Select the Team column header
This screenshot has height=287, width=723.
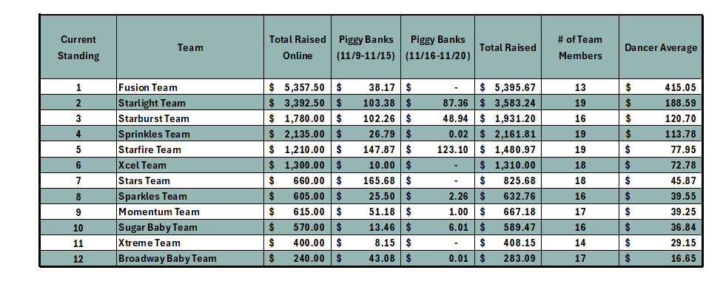pos(190,47)
